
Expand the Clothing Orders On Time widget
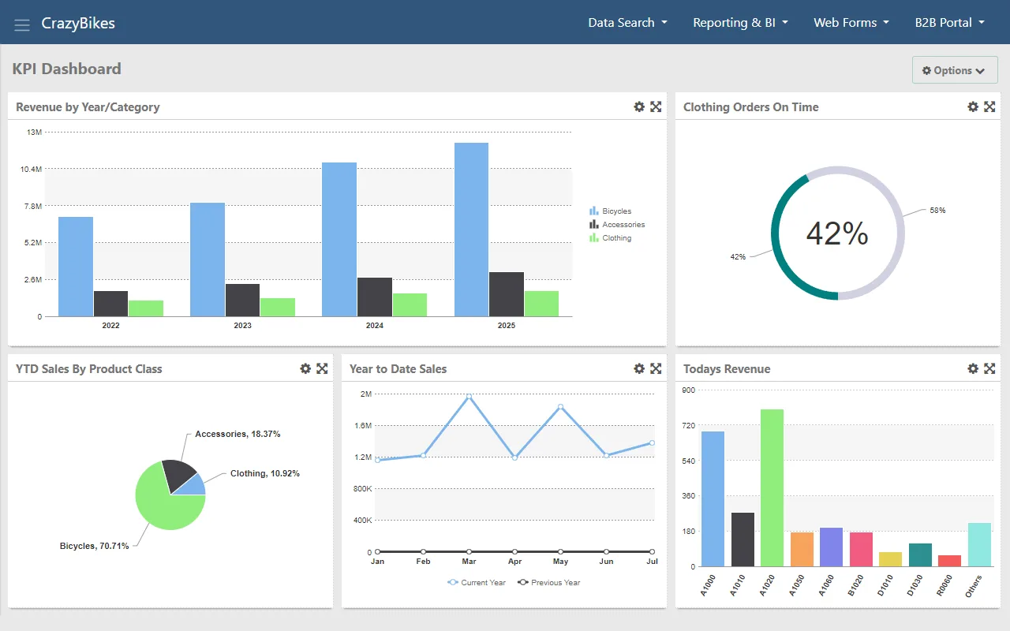click(x=989, y=106)
